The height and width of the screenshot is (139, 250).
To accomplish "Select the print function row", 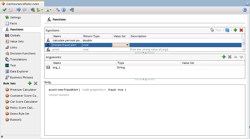I will tap(143, 50).
